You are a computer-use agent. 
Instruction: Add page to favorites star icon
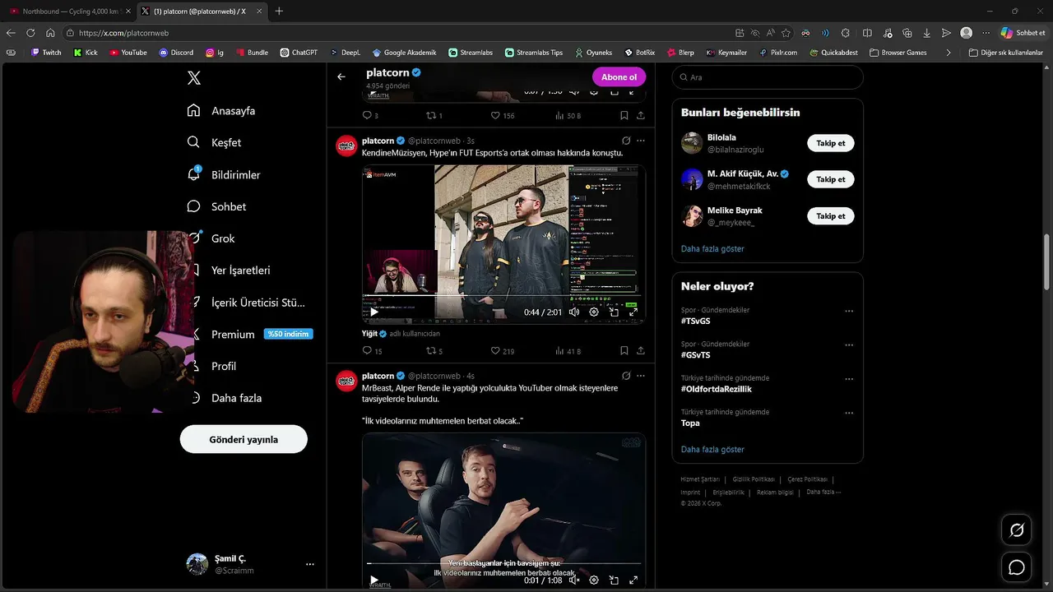coord(786,33)
